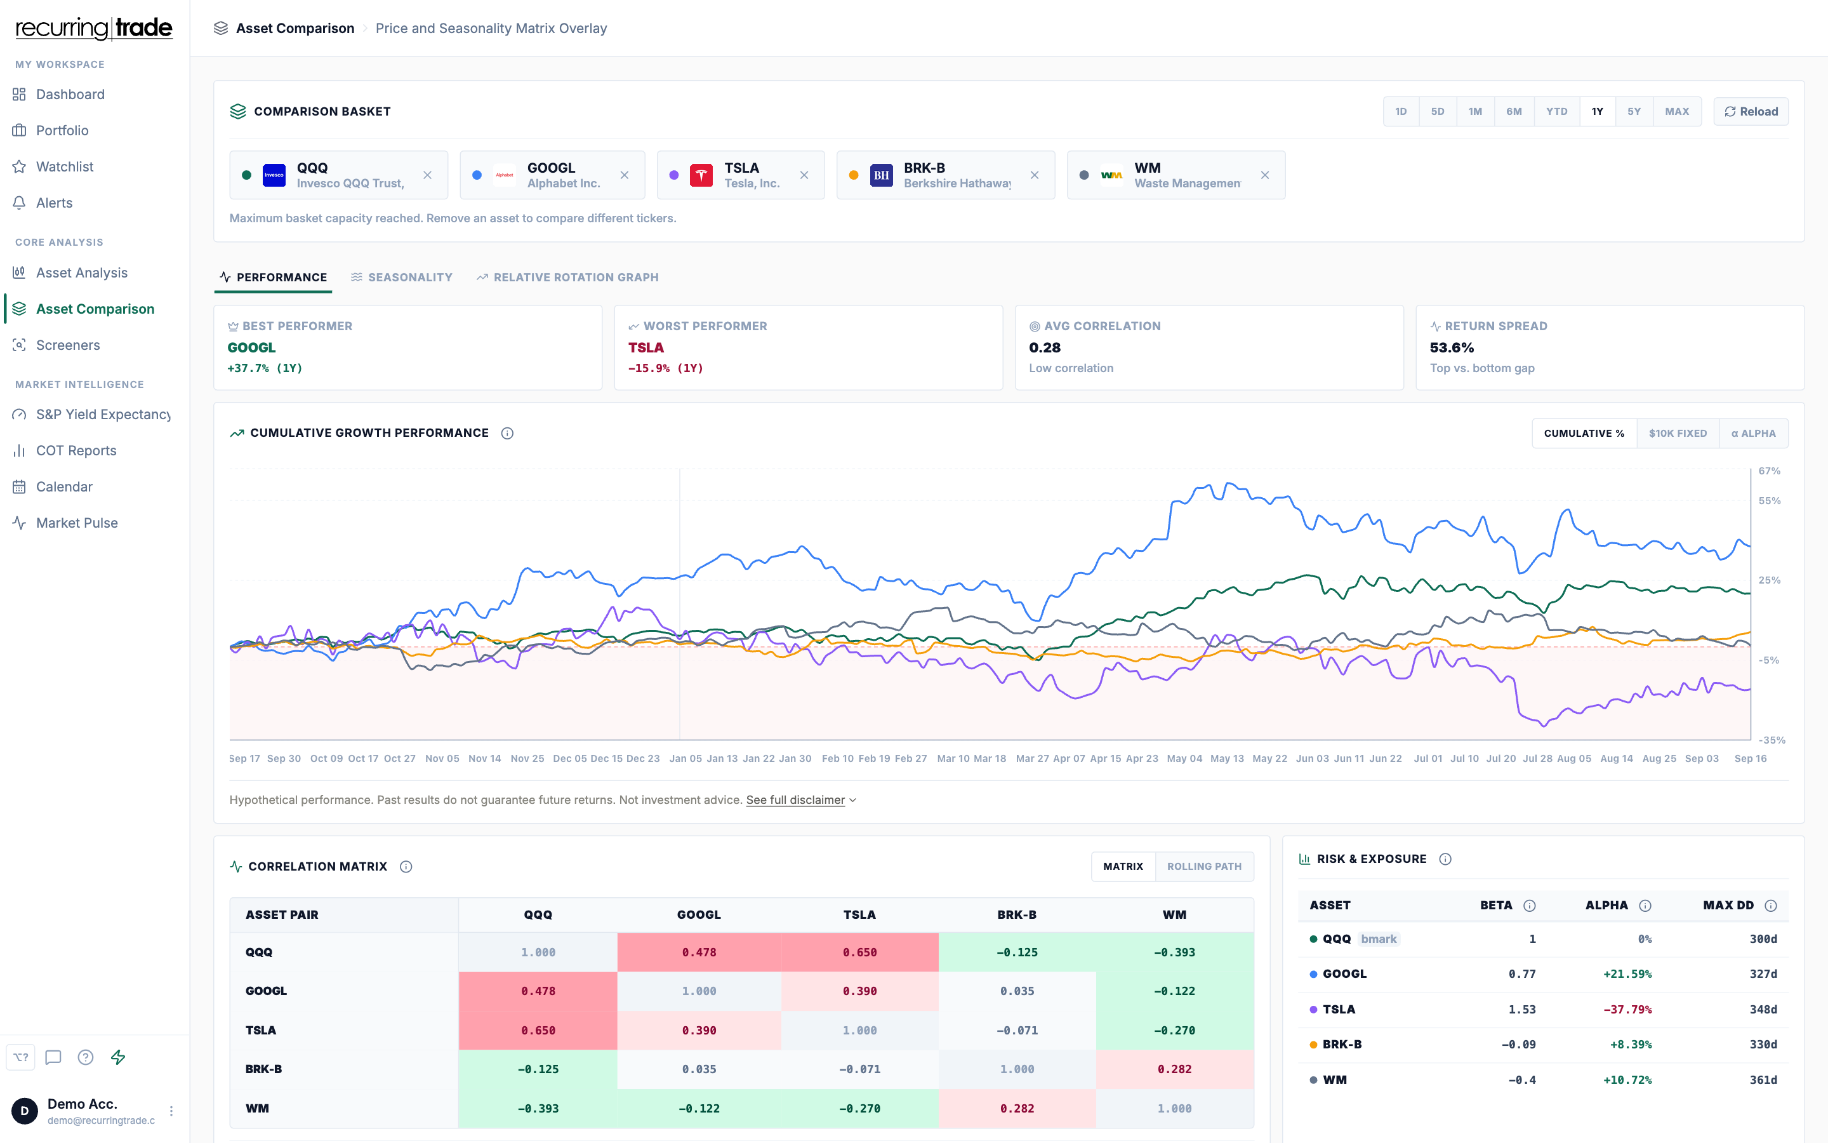Click TSLA alpha value −37.79%
This screenshot has width=1828, height=1143.
(1627, 1010)
